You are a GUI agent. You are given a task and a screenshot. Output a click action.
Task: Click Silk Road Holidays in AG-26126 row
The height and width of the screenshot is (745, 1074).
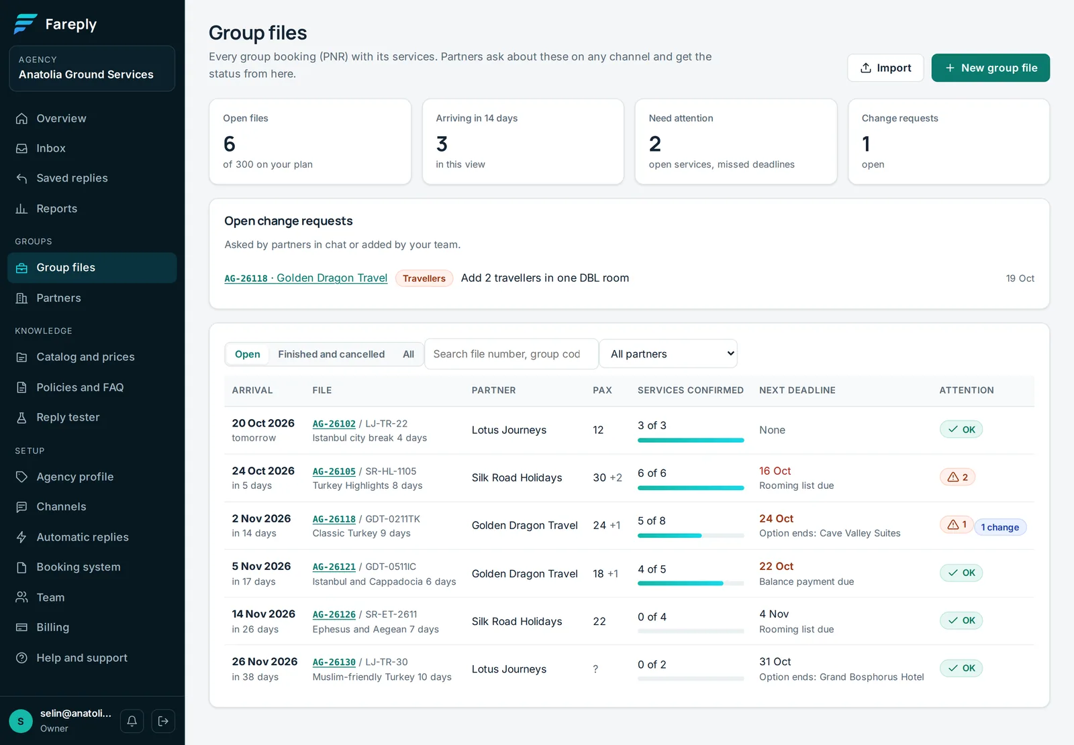pos(517,622)
